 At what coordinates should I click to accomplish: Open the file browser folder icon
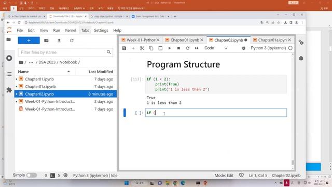click(x=9, y=39)
